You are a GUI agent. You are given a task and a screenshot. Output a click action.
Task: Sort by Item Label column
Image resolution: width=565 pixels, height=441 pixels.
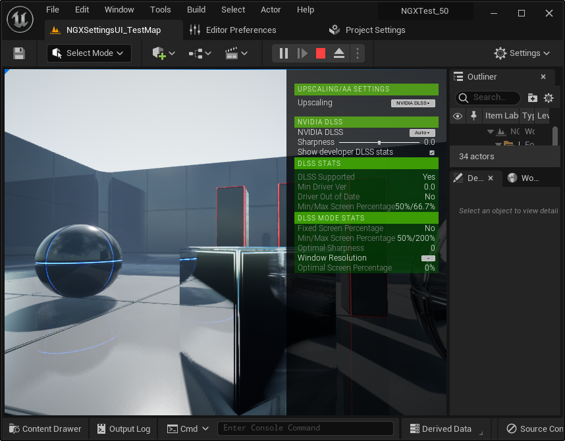tap(501, 116)
